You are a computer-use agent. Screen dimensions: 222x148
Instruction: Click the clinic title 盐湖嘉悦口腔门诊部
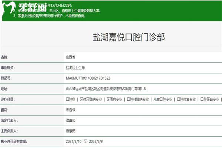tap(129, 37)
